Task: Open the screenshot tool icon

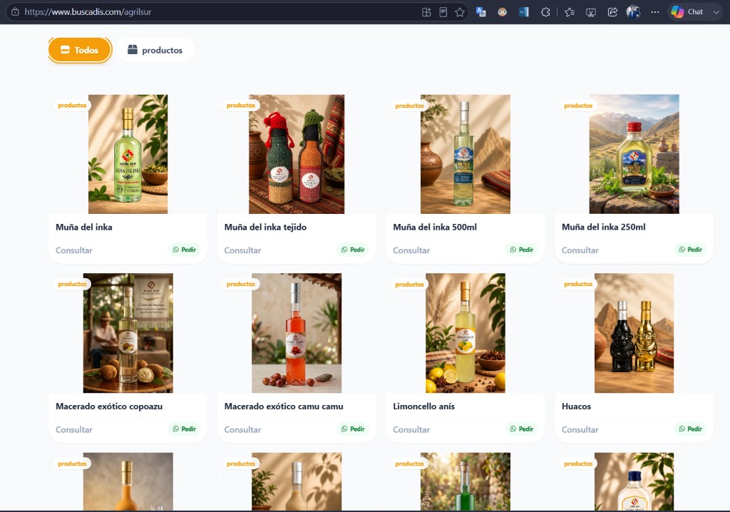Action: click(591, 12)
